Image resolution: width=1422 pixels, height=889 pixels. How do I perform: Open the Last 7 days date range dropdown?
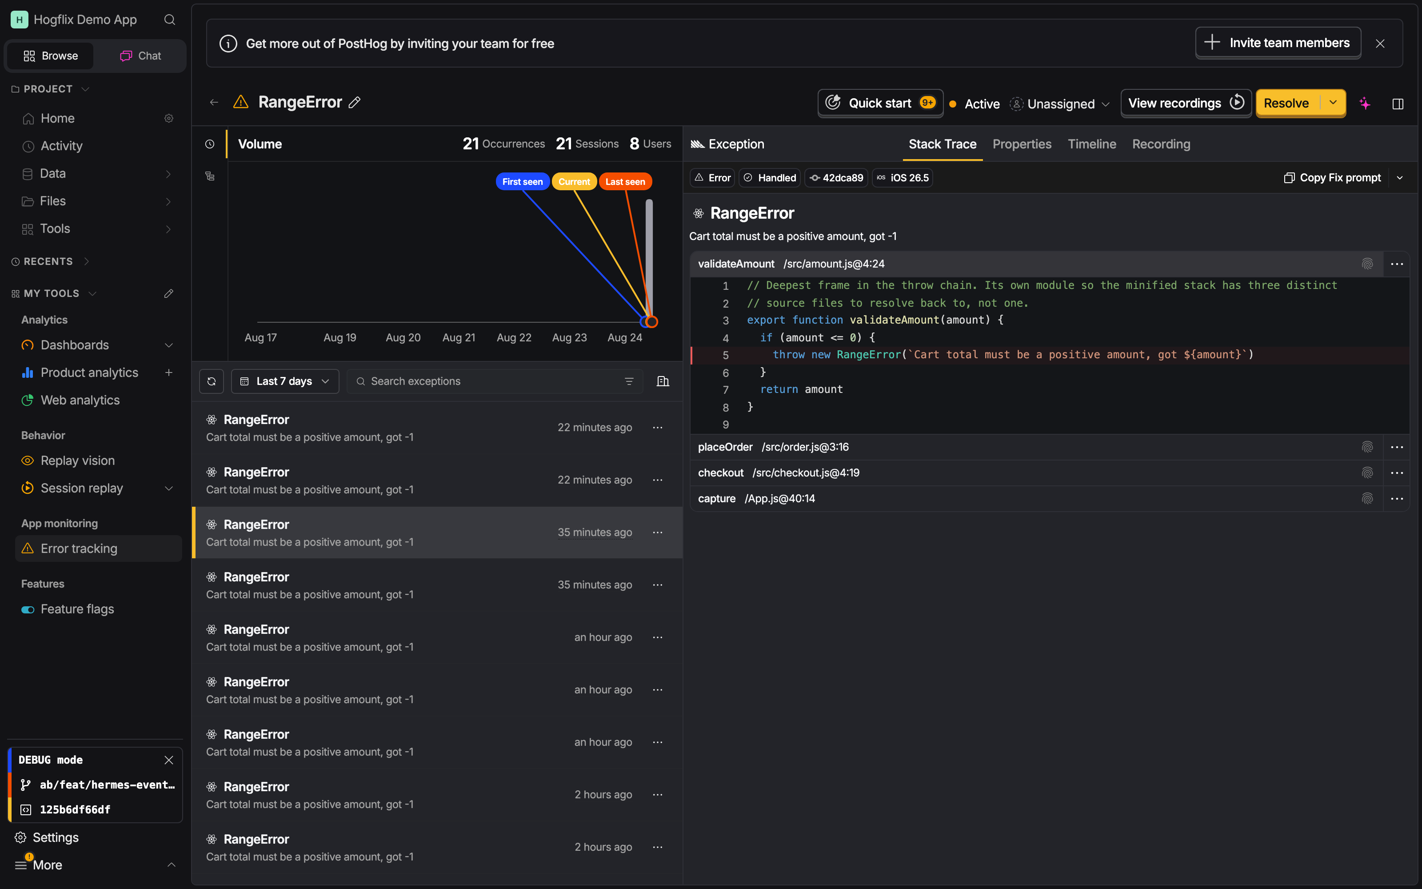285,381
